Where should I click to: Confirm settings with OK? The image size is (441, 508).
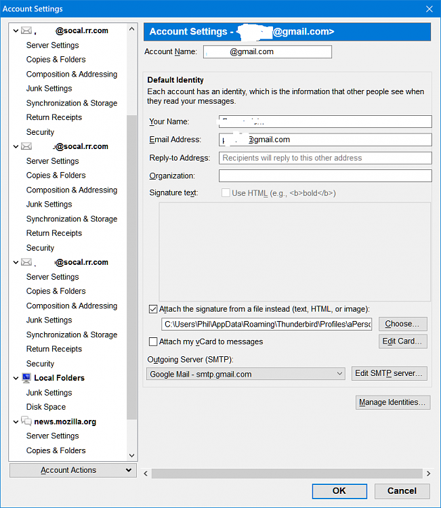pyautogui.click(x=339, y=491)
